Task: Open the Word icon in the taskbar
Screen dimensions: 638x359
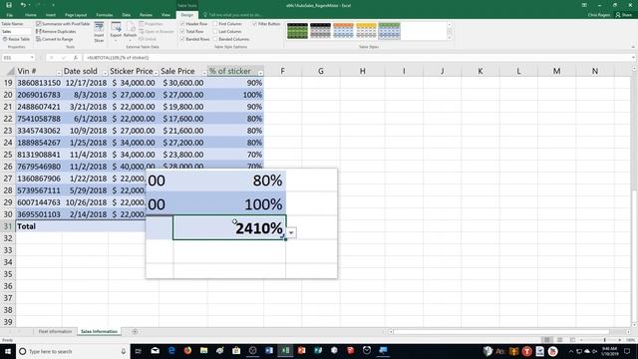Action: click(x=269, y=351)
